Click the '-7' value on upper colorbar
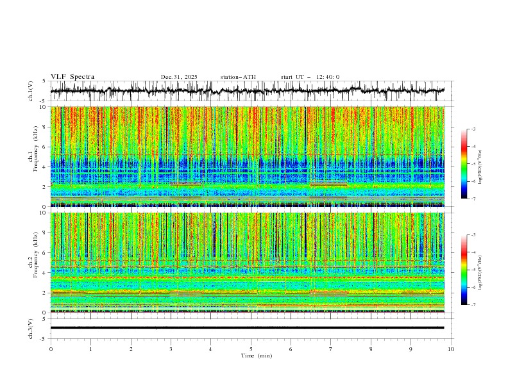Viewport: 508px width, 392px height. (x=473, y=199)
